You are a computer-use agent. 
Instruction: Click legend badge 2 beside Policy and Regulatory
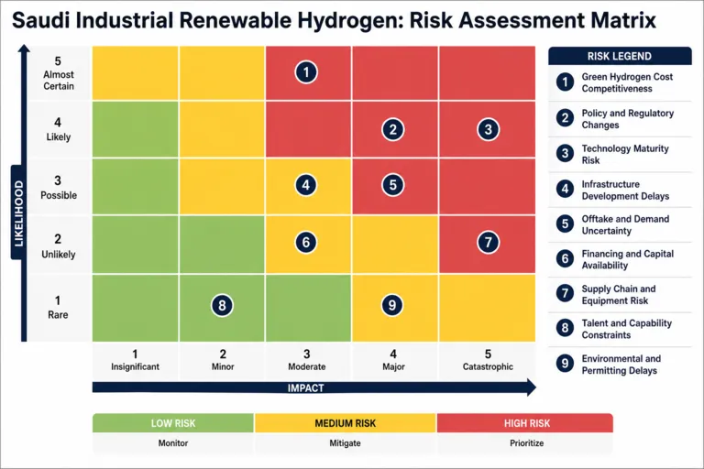565,118
